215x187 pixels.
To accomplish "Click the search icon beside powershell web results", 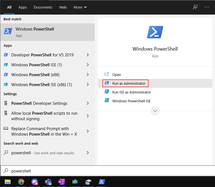I will [6, 153].
